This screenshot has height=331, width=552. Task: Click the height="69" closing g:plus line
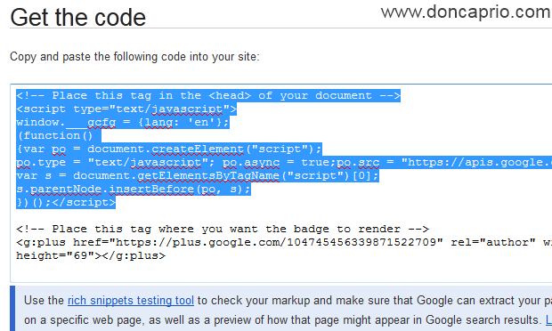(91, 256)
